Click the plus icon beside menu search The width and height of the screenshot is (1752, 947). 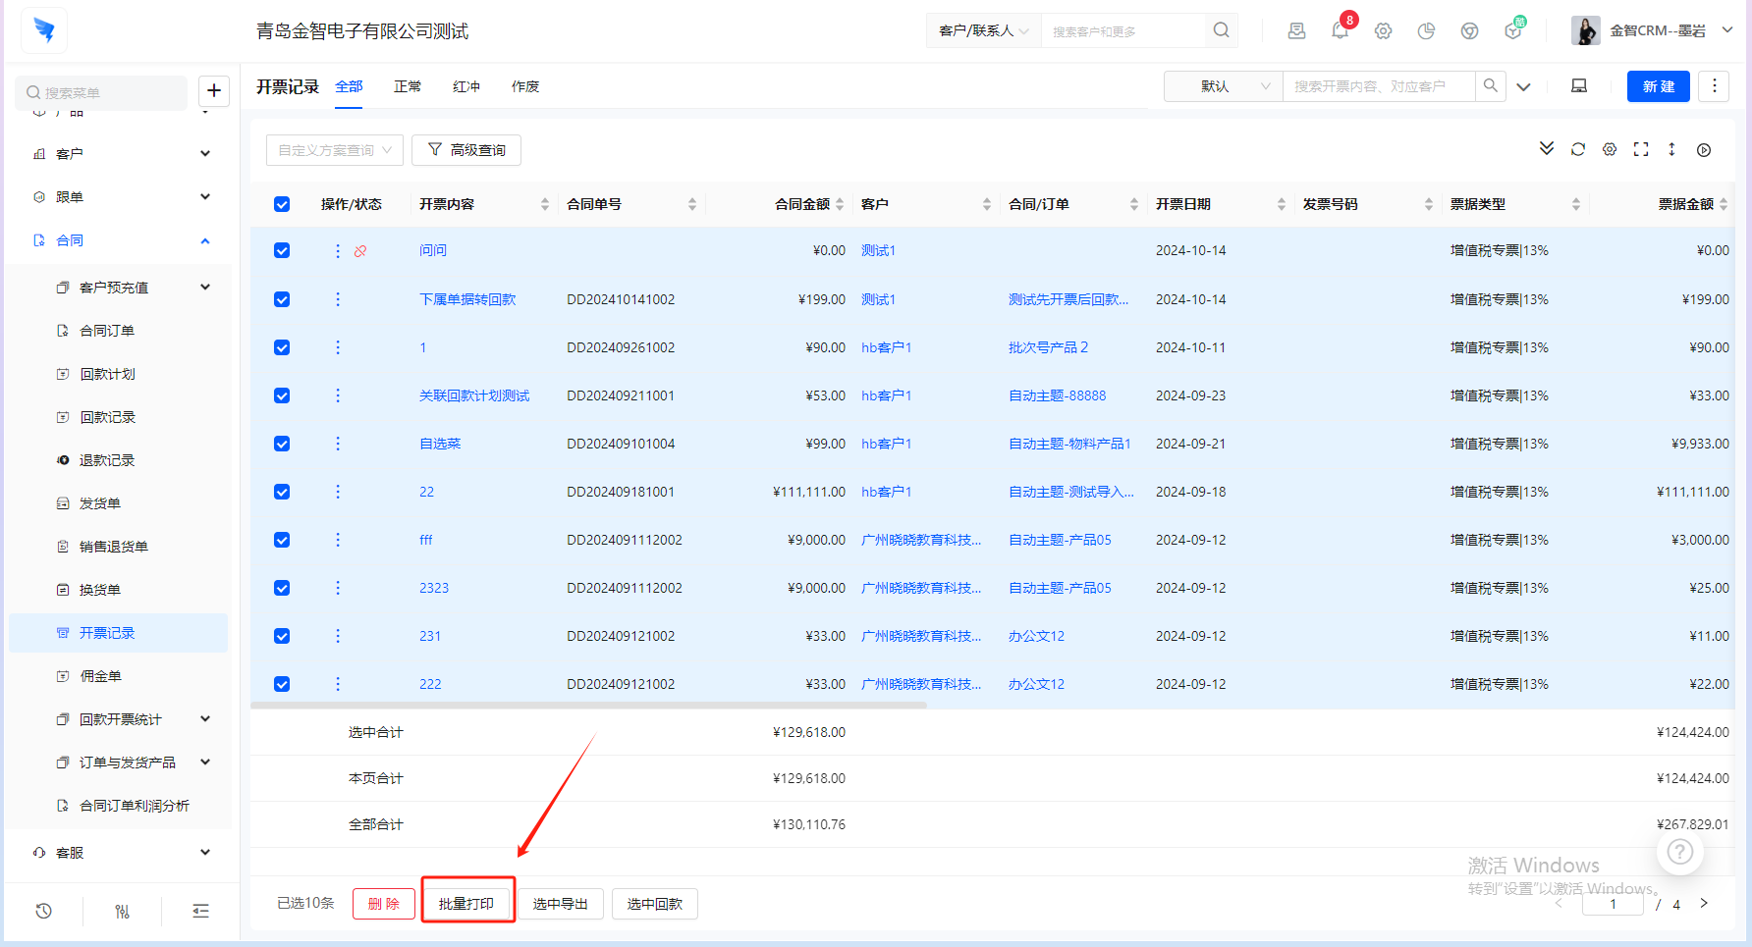[214, 91]
